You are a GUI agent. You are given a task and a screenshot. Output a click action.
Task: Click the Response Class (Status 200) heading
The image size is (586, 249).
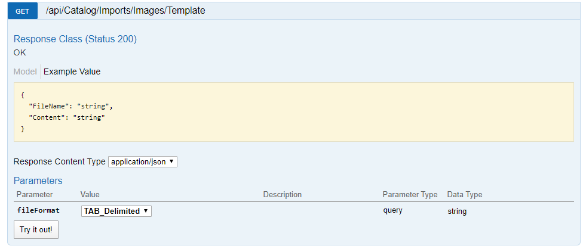[x=75, y=39]
